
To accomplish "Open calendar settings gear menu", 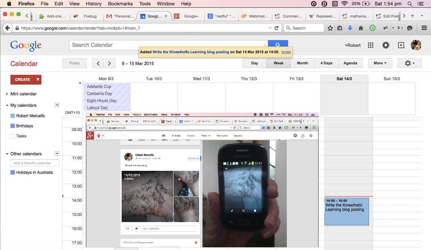I will tap(409, 63).
